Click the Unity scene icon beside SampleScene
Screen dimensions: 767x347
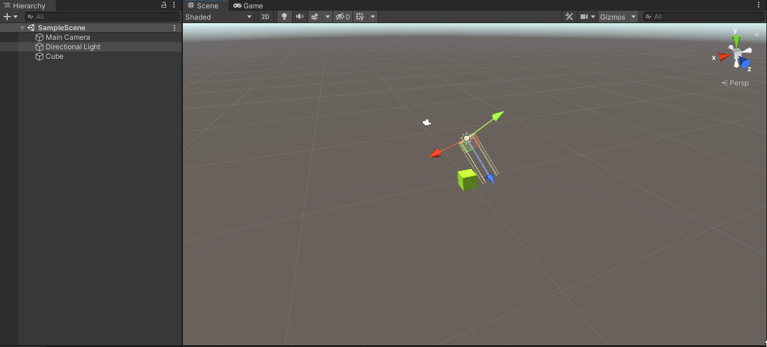pos(31,28)
